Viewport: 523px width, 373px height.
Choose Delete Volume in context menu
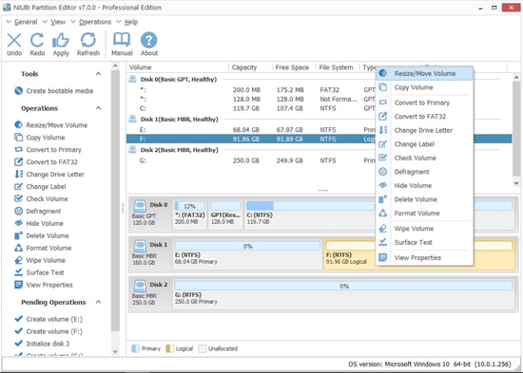tap(425, 199)
